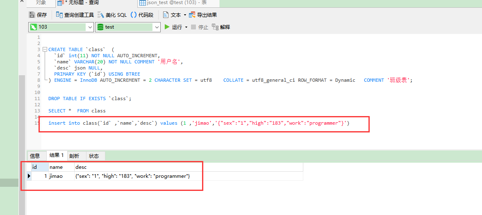
Task: Open the Query Builder tool (查询创建工具)
Action: click(x=75, y=15)
